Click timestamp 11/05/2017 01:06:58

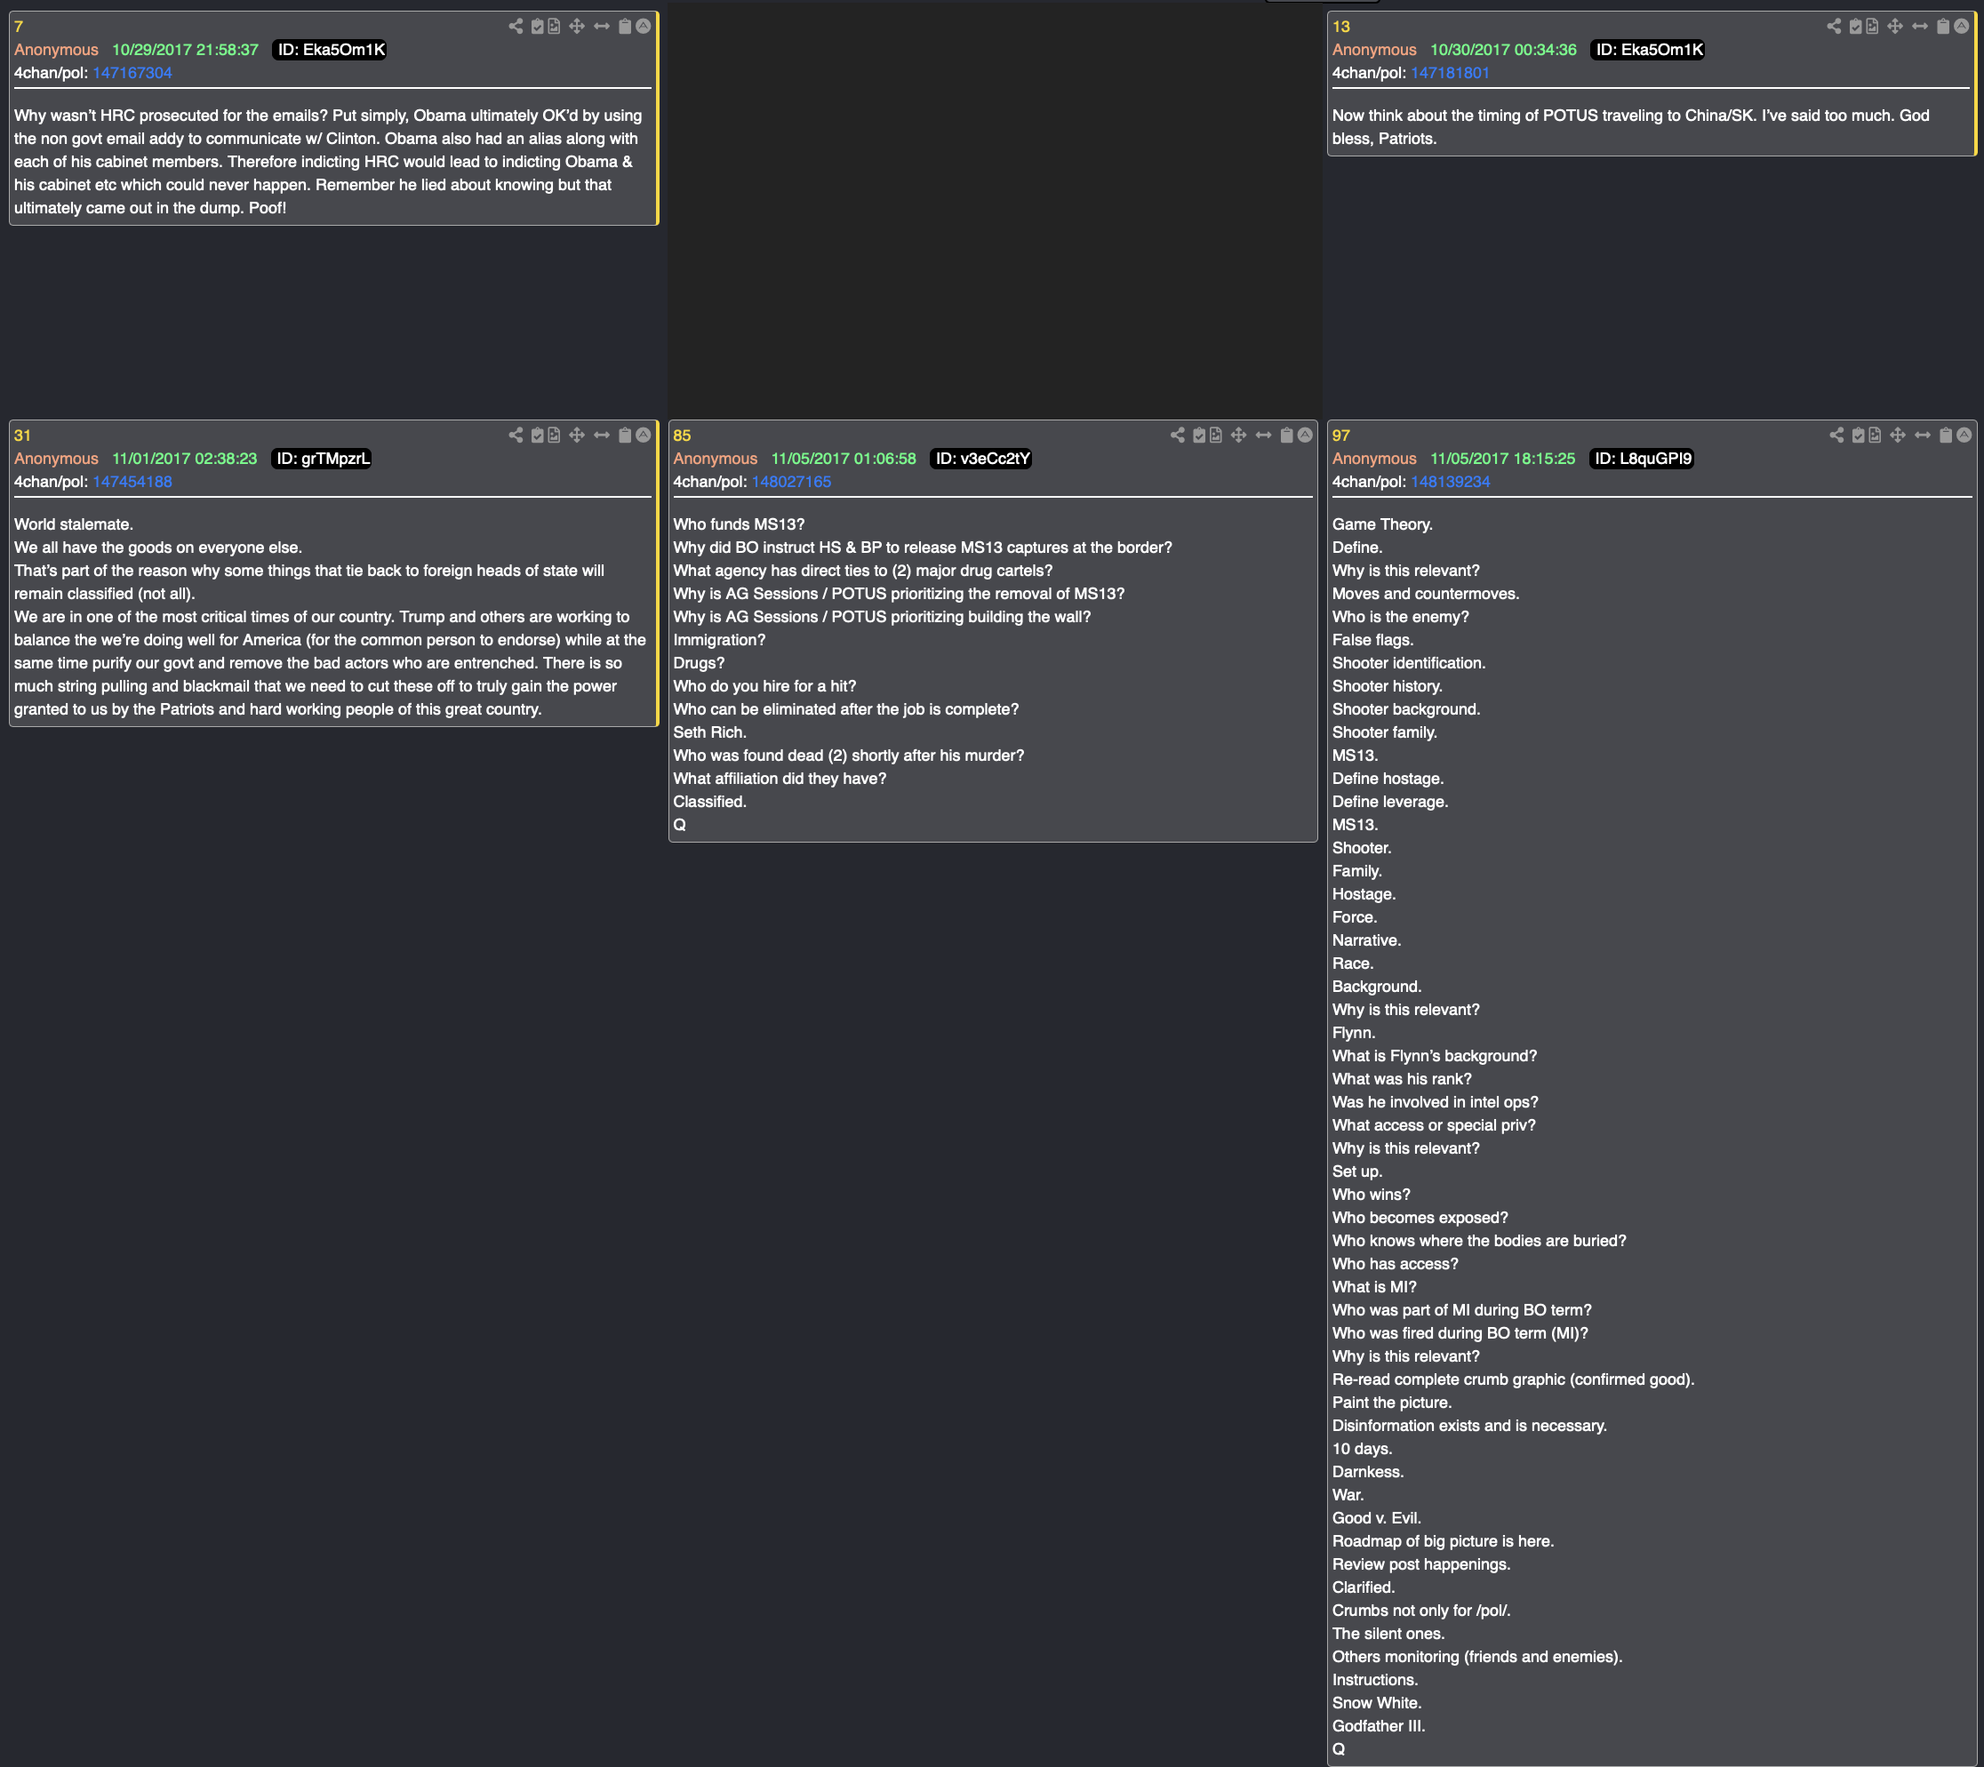click(844, 459)
